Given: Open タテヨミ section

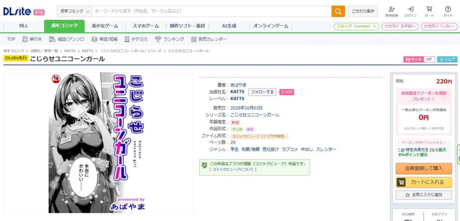Looking at the screenshot, I should pyautogui.click(x=136, y=39).
